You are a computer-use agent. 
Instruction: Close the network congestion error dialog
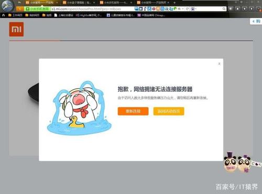[x=219, y=64]
